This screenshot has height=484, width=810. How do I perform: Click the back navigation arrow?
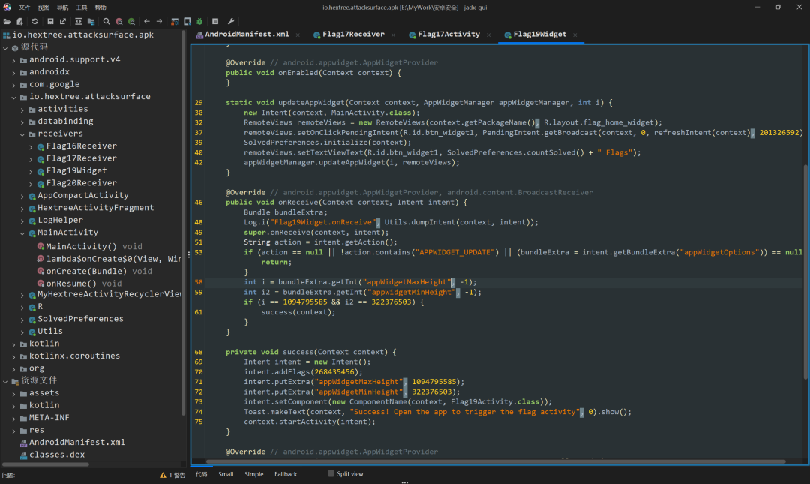pyautogui.click(x=147, y=22)
